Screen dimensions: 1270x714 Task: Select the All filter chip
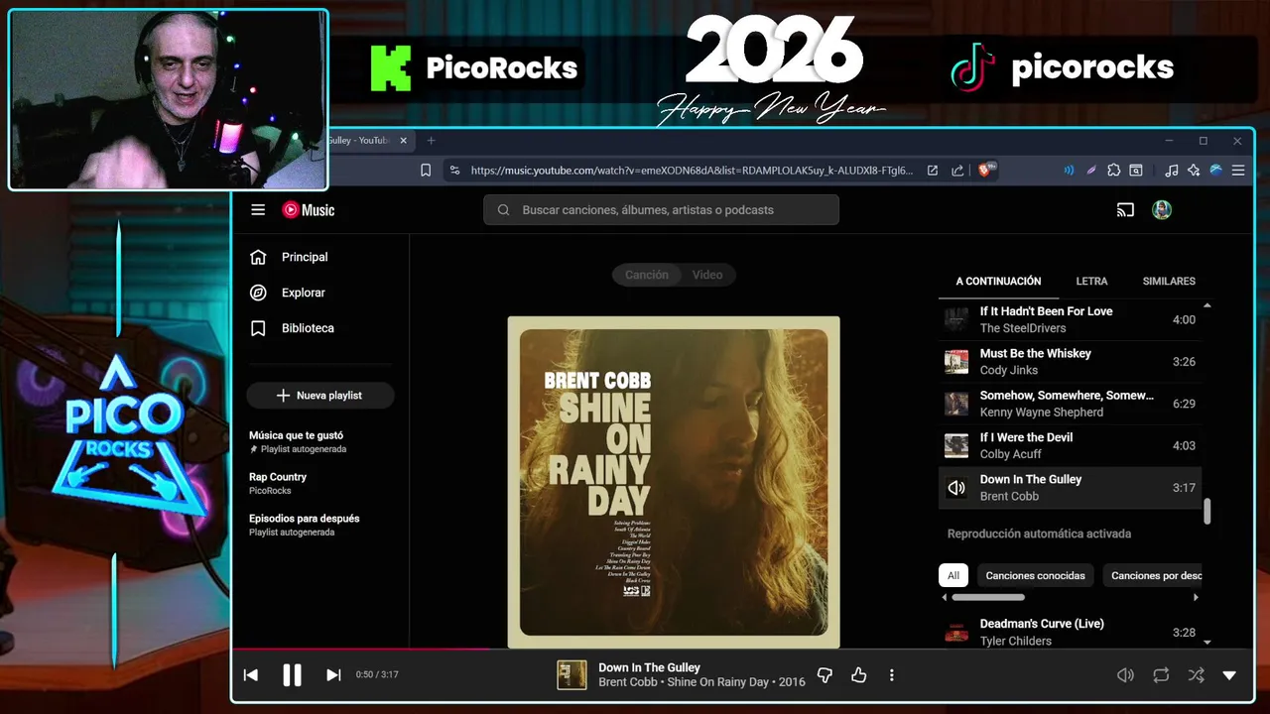(953, 575)
